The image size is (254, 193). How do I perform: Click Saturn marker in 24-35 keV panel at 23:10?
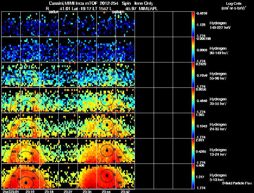(26, 132)
